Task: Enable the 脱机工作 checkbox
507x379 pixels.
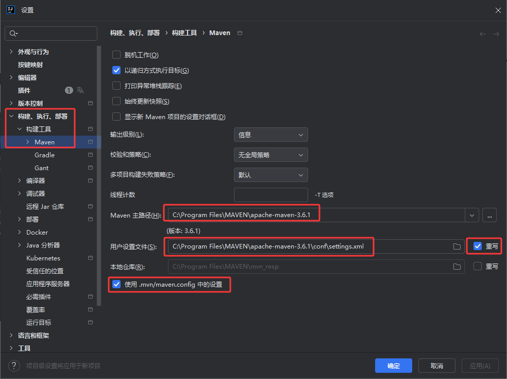Action: tap(116, 55)
